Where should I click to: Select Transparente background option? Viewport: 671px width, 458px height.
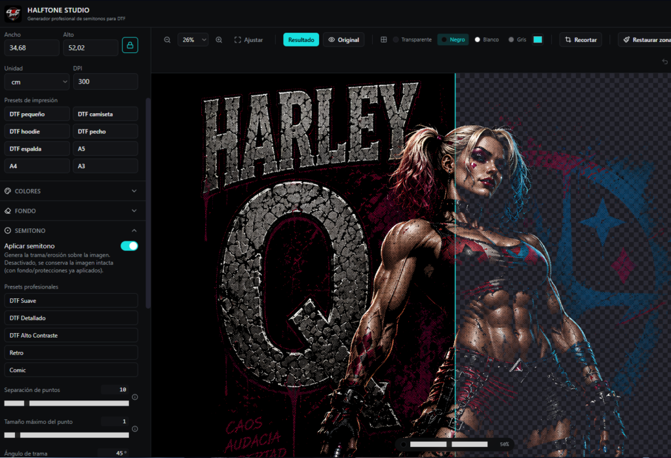(413, 40)
